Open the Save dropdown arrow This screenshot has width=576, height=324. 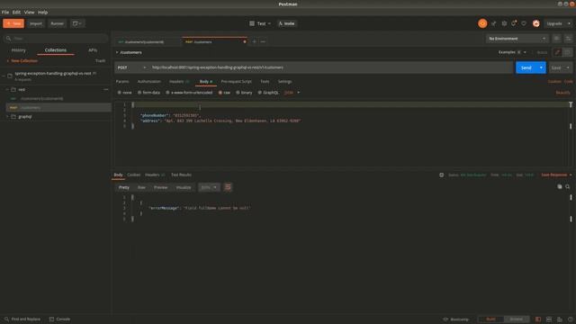568,67
